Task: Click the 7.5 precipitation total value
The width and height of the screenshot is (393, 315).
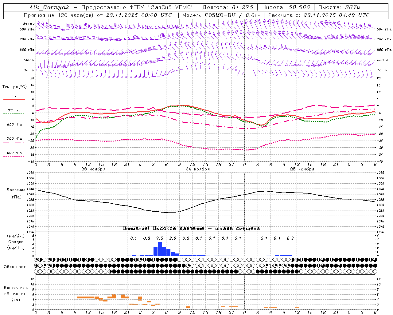Action: (160, 238)
